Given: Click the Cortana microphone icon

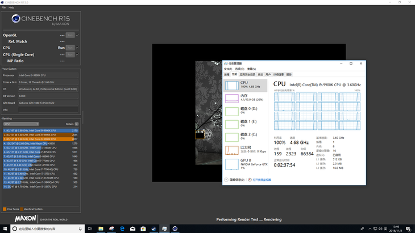Looking at the screenshot, I should (x=80, y=228).
